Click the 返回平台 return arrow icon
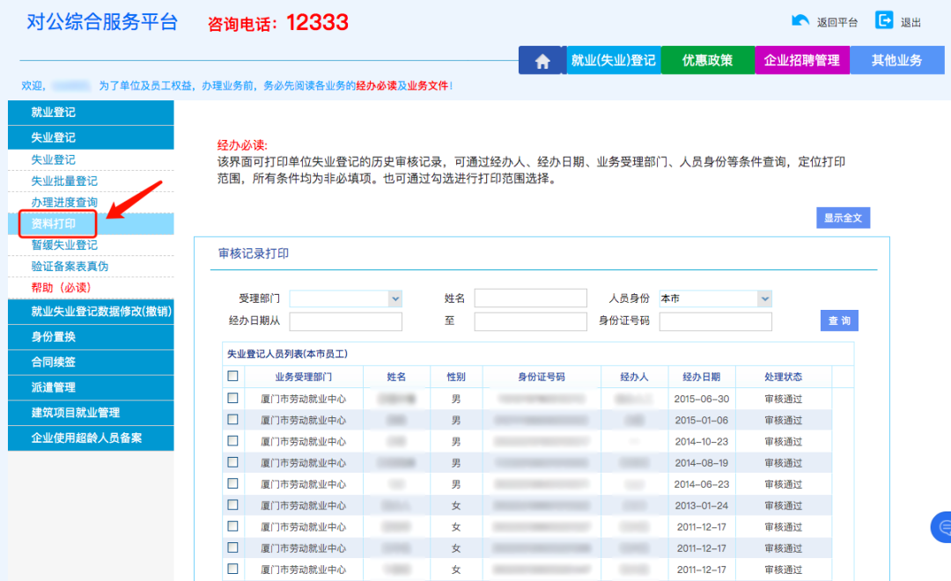The width and height of the screenshot is (951, 581). 800,21
